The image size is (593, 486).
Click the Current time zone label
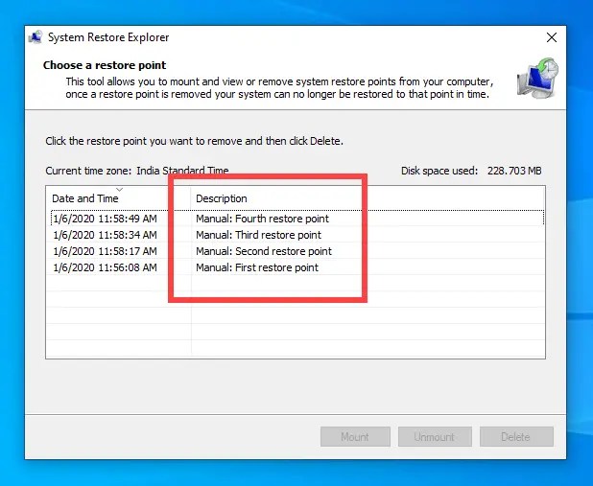(x=88, y=171)
